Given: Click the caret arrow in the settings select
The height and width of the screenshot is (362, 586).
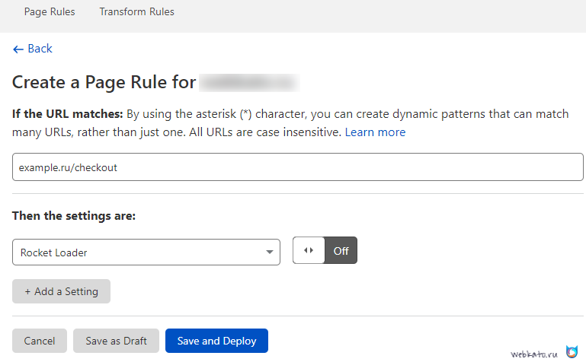Looking at the screenshot, I should click(x=270, y=252).
